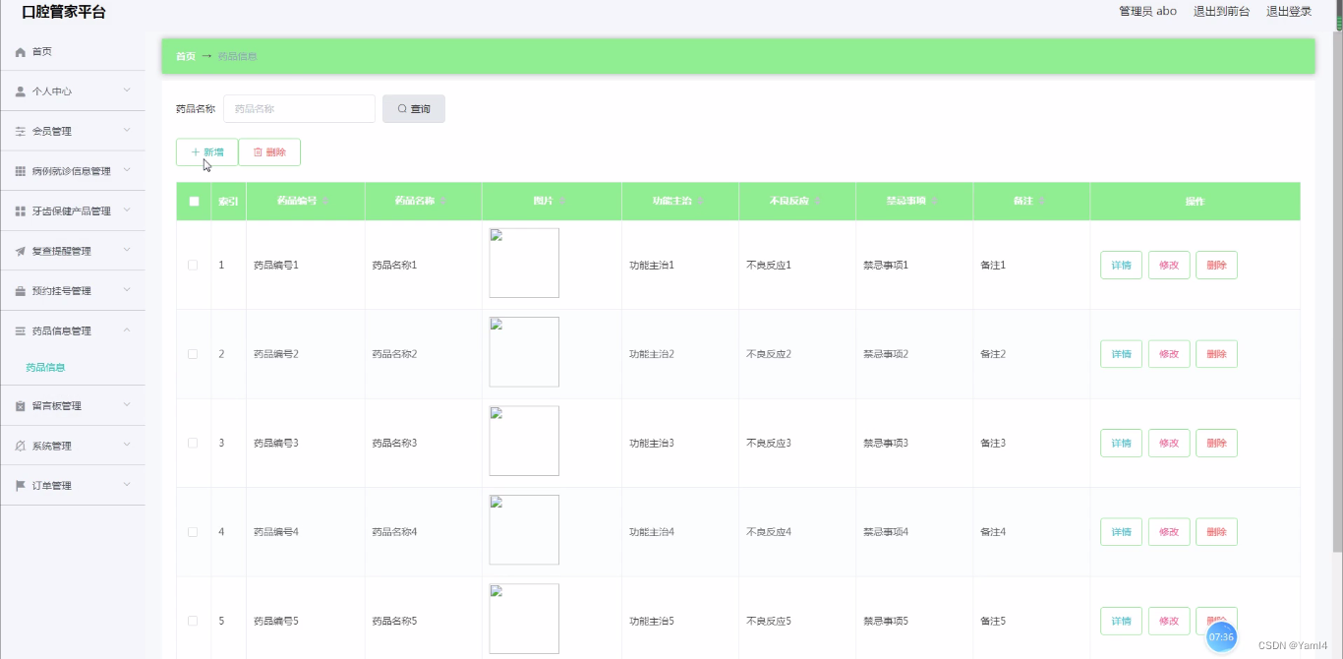Expand the 复查提醒管理 chevron
This screenshot has height=659, width=1343.
127,250
